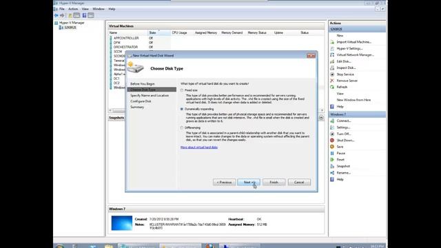Click the Inspect Disk icon
Image resolution: width=441 pixels, height=248 pixels.
point(332,68)
